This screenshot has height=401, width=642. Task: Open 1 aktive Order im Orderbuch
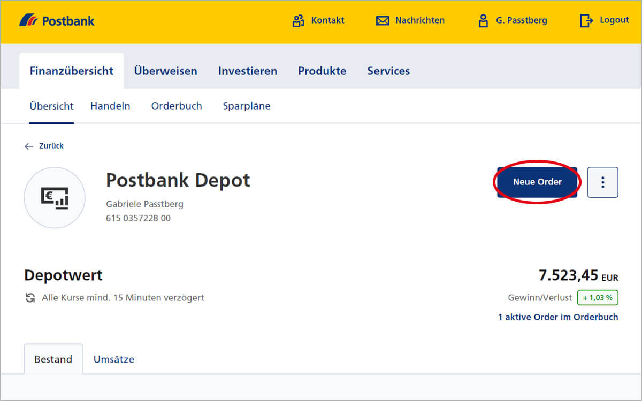(558, 317)
